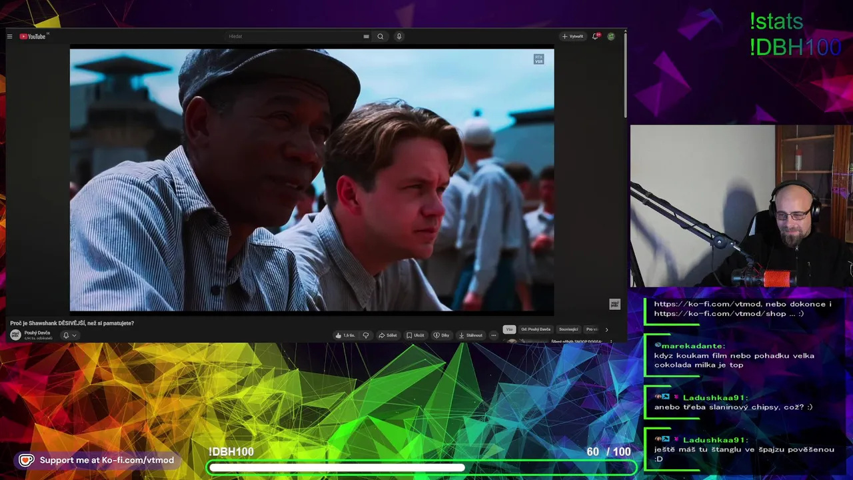Screen dimensions: 853x480
Task: Toggle the RTX VSR badge on video
Action: pyautogui.click(x=538, y=59)
